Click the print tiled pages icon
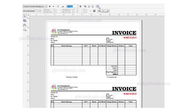The height and width of the screenshot is (112, 187). [94, 11]
